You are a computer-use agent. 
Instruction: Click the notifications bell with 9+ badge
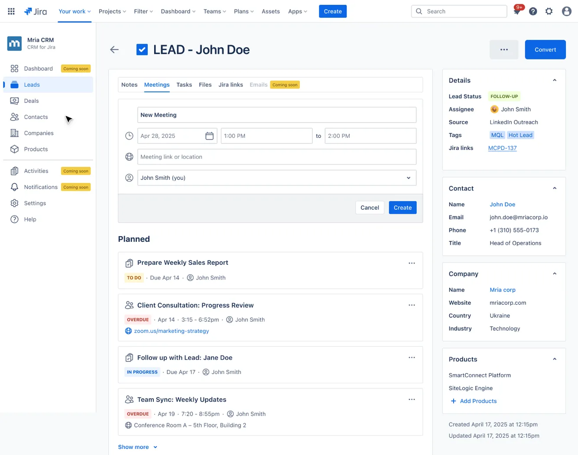pyautogui.click(x=517, y=11)
